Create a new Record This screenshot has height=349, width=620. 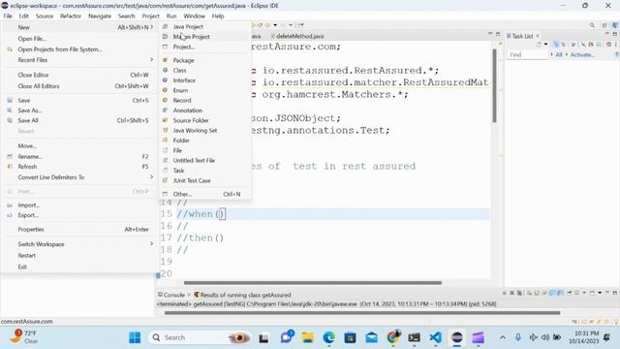[x=182, y=100]
